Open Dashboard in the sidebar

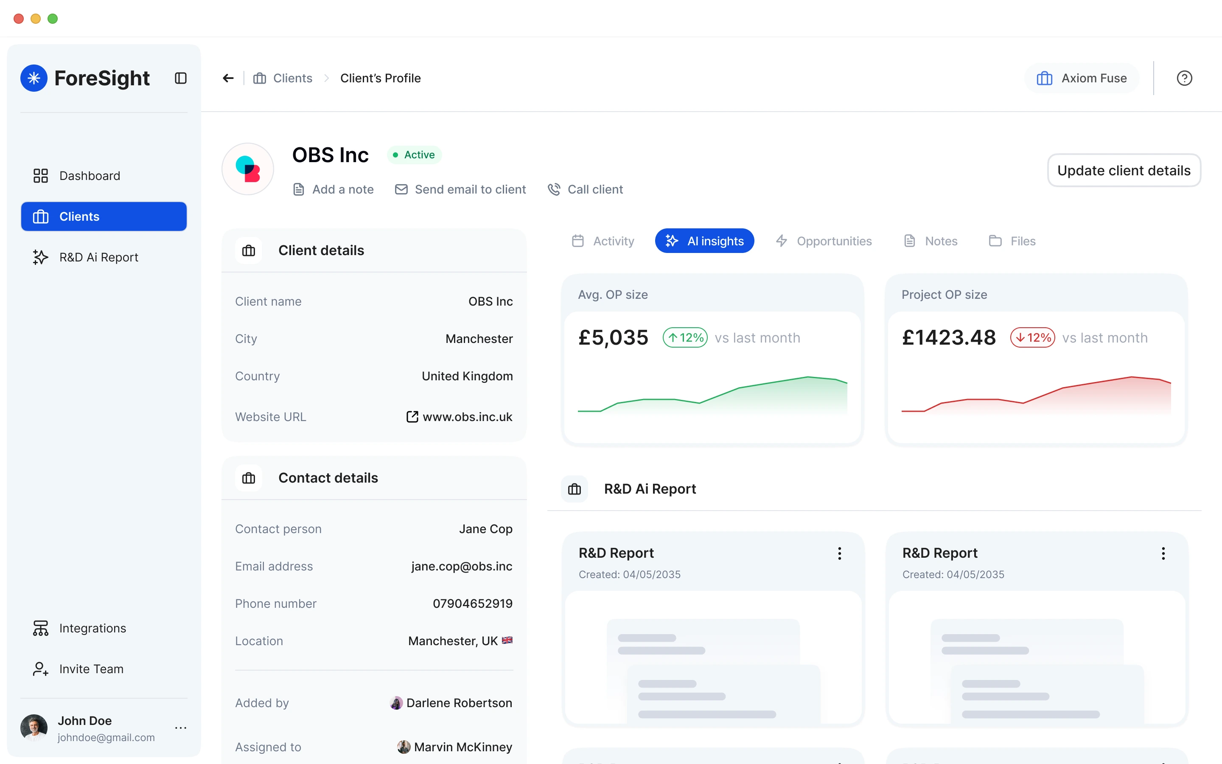[x=90, y=175]
